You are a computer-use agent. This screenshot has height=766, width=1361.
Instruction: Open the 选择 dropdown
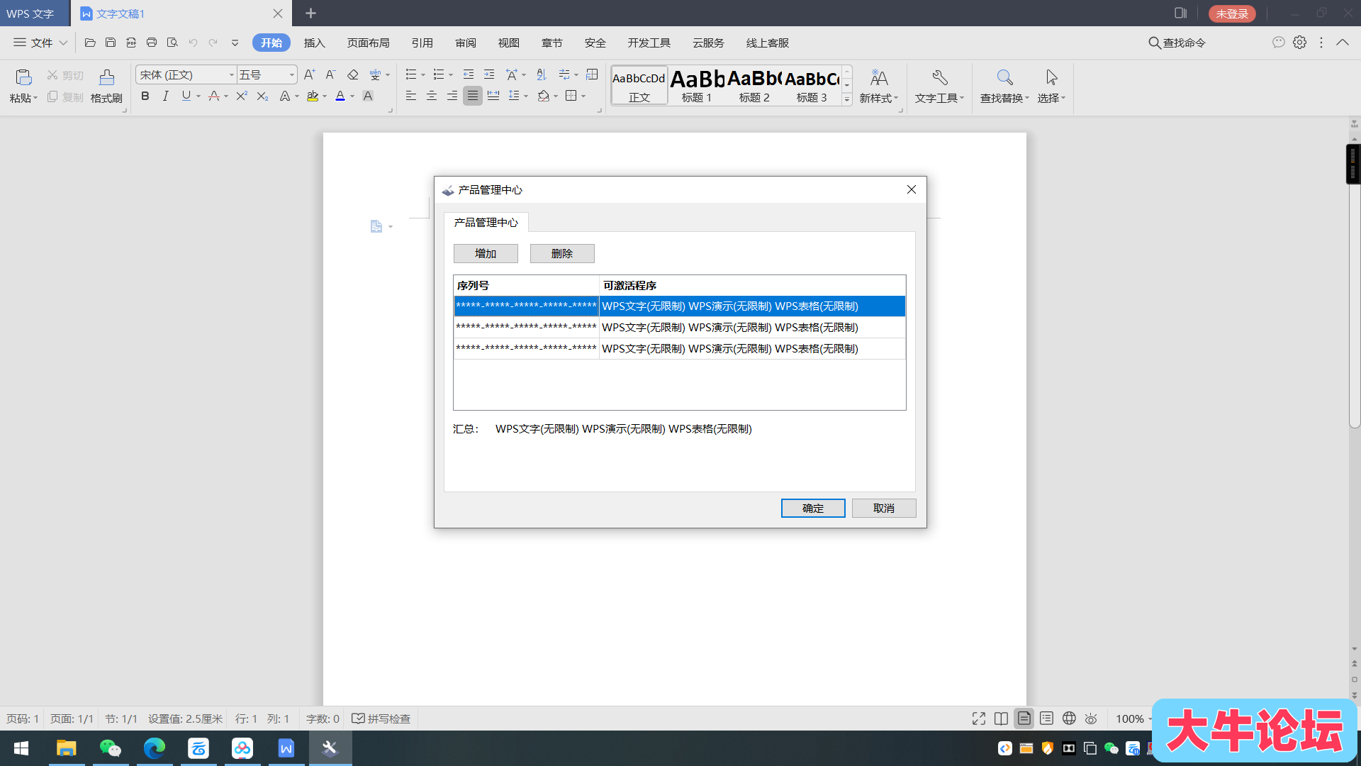coord(1051,98)
